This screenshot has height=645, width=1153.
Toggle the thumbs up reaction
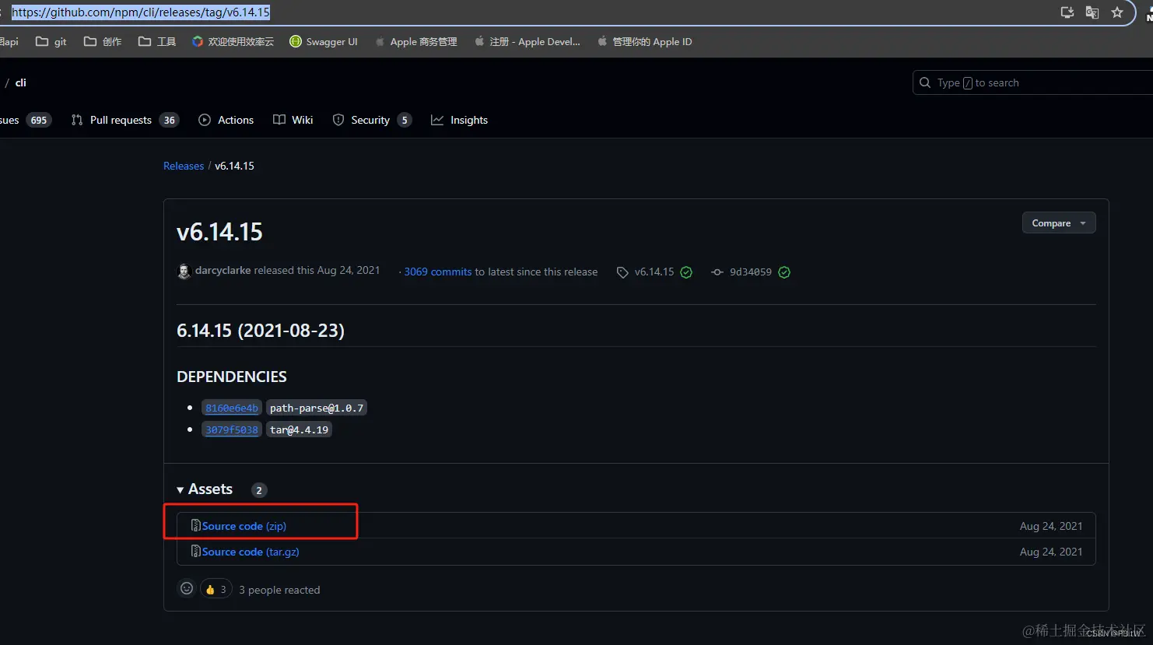(x=216, y=590)
